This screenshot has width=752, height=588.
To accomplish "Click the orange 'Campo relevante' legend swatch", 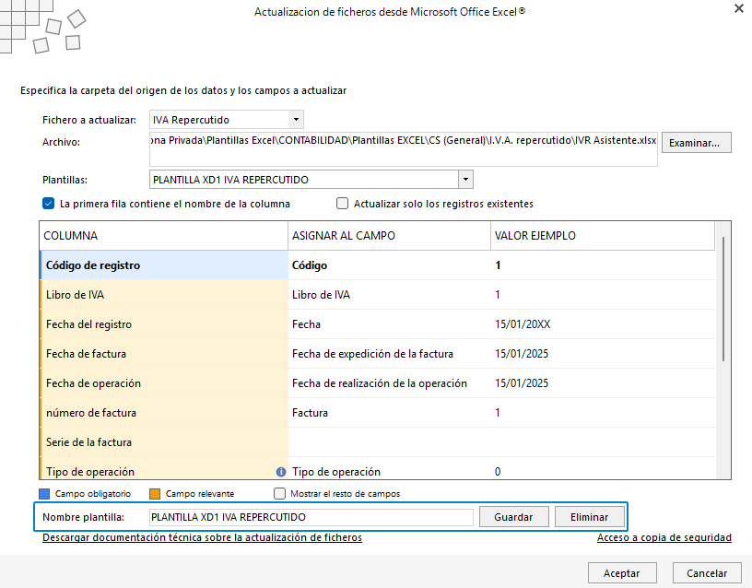I will (155, 493).
